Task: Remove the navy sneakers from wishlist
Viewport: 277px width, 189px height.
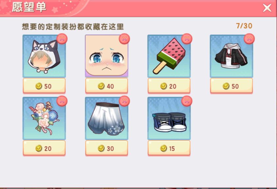Action: pyautogui.click(x=187, y=101)
